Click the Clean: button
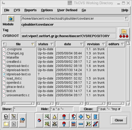Viewport: 132px width, 130px height. pos(88,109)
